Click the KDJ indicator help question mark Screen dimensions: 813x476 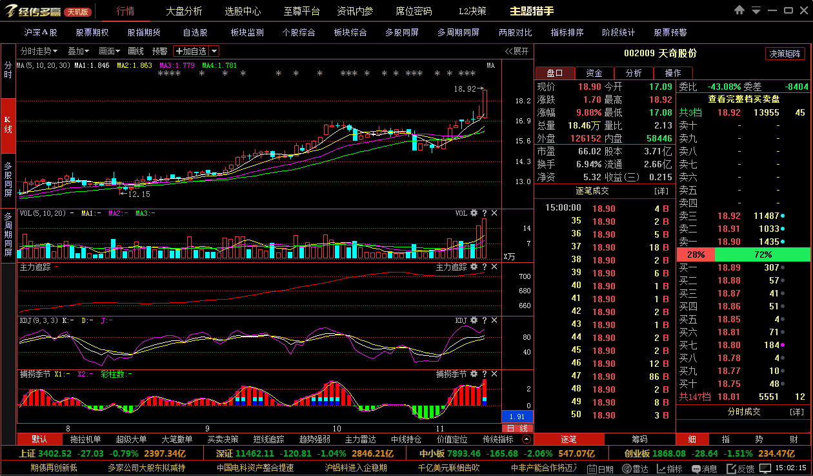[x=485, y=320]
